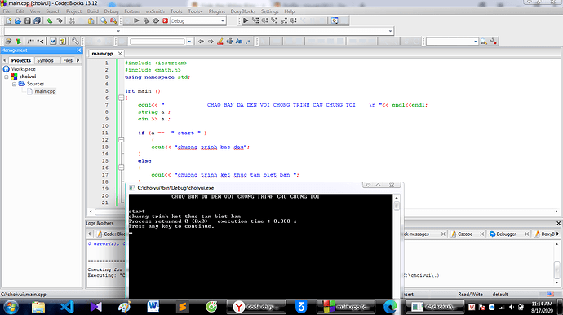Click the New file toolbar icon
This screenshot has height=315, width=563.
[8, 21]
